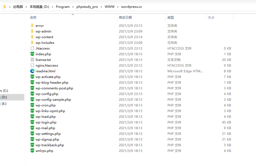Click the wp-links-opml.php file icon
The width and height of the screenshot is (256, 166).
32,111
